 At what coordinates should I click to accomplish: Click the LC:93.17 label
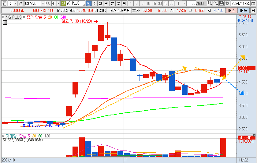pyautogui.click(x=244, y=17)
